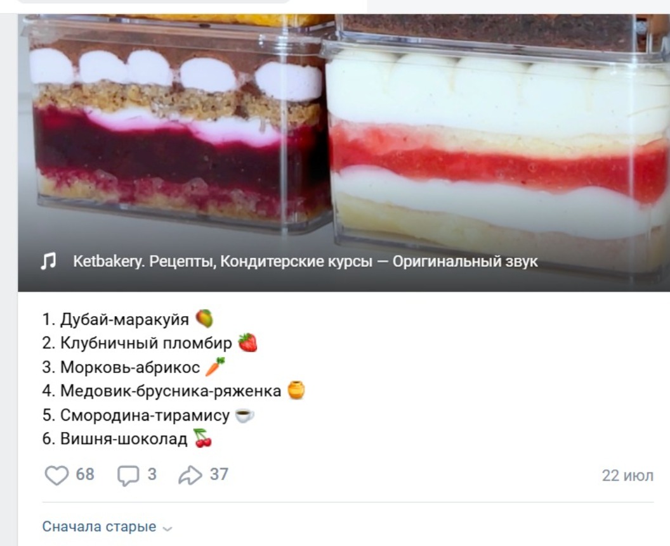670x546 pixels.
Task: Click the like count 68
Action: tap(85, 474)
